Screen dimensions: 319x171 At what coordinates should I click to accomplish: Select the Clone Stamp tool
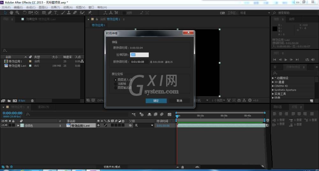[69, 13]
